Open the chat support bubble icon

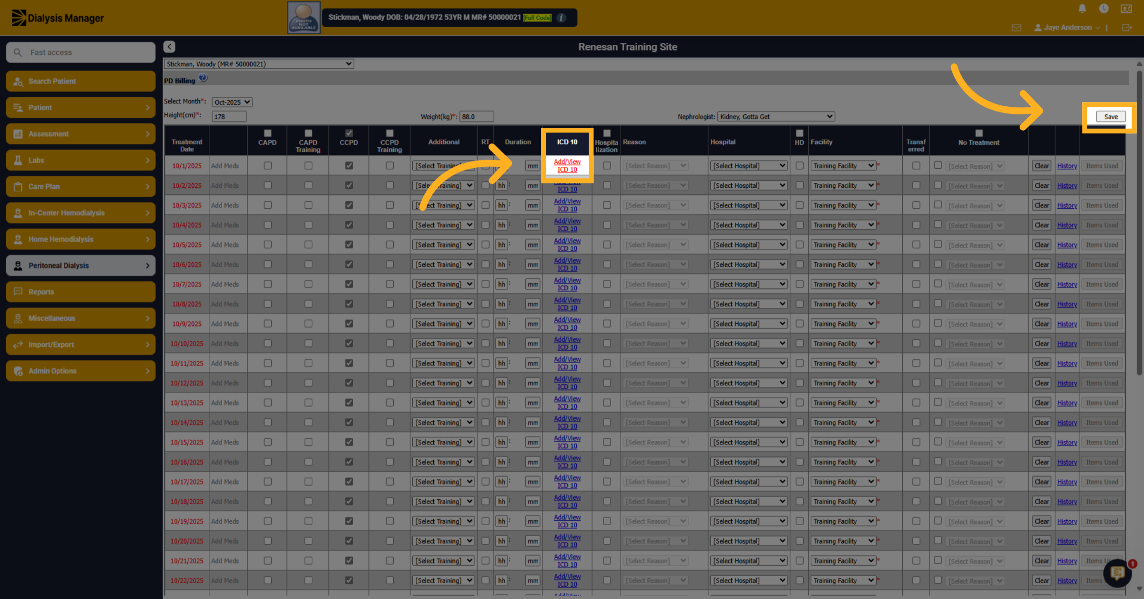[1117, 572]
